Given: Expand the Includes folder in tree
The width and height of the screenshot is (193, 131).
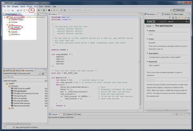Looking at the screenshot, I should (x=7, y=22).
